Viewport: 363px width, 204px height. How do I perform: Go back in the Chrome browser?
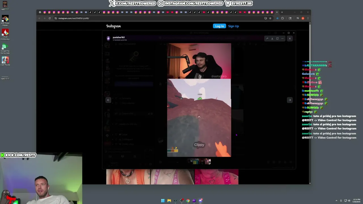40,18
